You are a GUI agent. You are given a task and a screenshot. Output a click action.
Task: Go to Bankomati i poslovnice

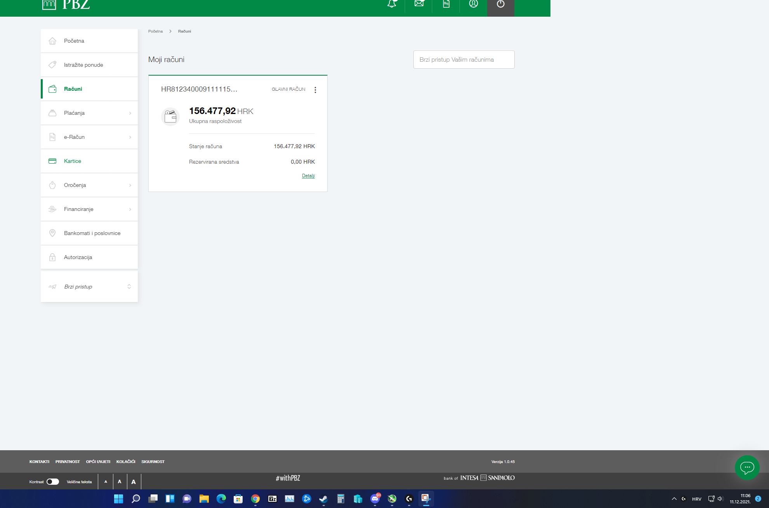[x=92, y=233]
